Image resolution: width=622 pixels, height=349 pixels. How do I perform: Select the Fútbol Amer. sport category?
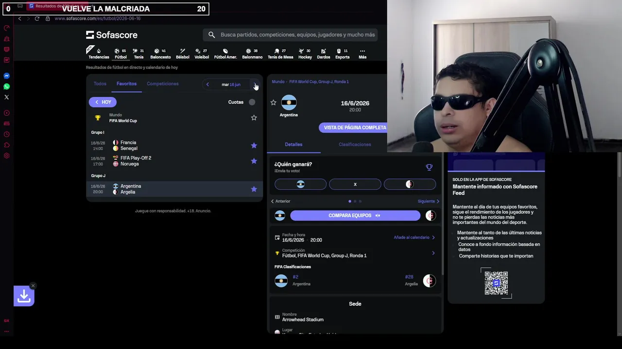[x=225, y=53]
